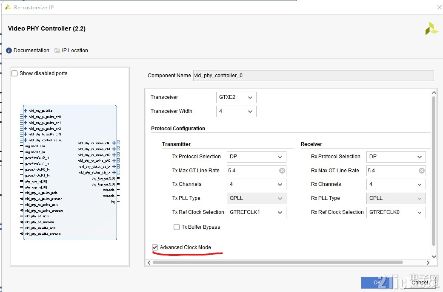Select the txoutclk port label
Viewport: 443px width, 292px height.
click(x=109, y=196)
